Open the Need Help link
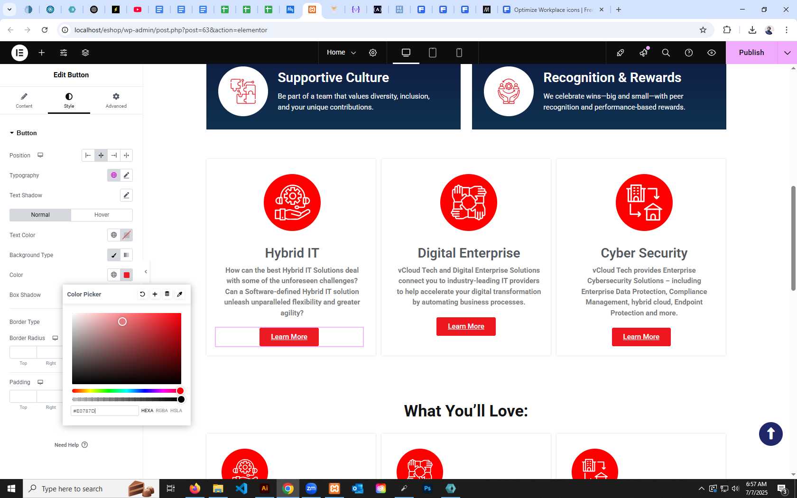This screenshot has width=797, height=498. point(71,445)
